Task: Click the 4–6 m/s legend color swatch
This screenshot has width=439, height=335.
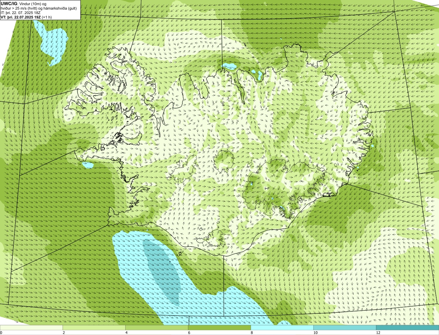Action: (157, 328)
